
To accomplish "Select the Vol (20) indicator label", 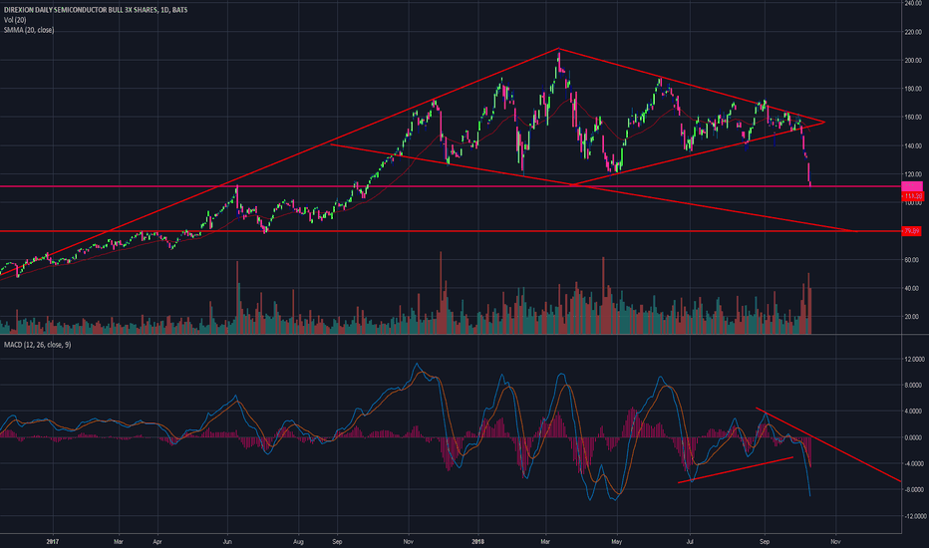I will (15, 20).
